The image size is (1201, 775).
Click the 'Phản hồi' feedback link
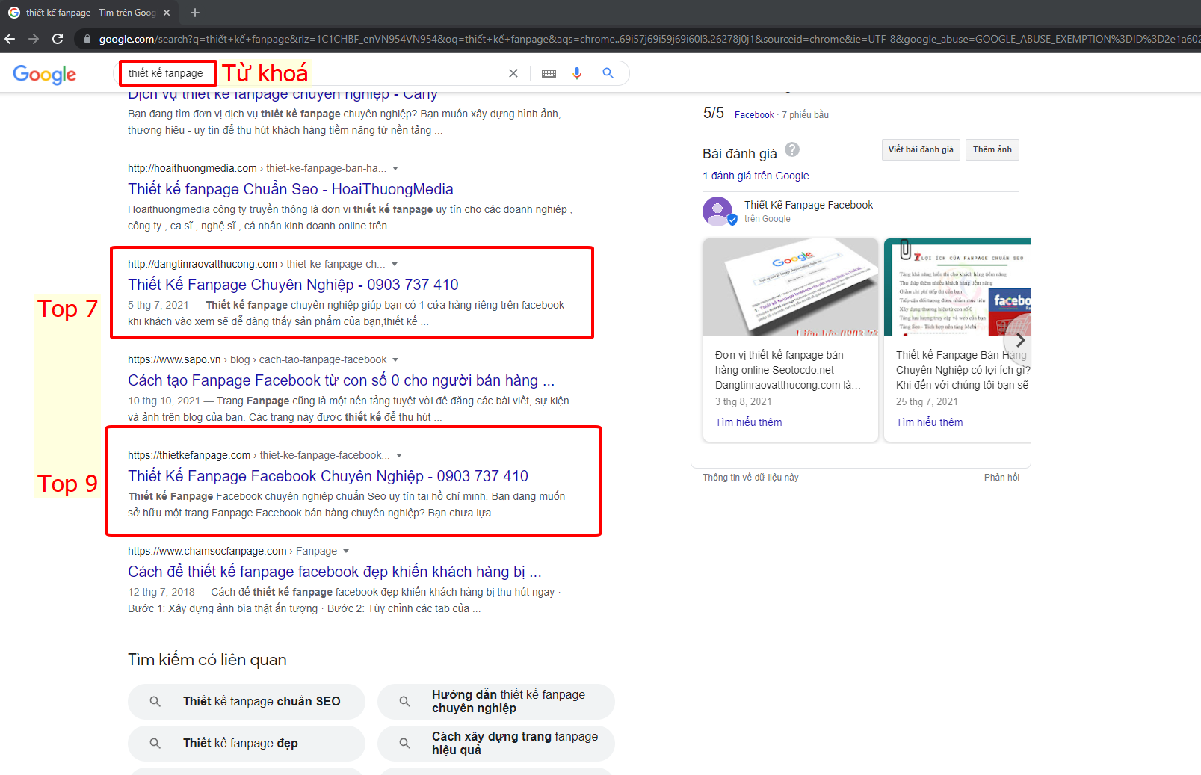1001,478
